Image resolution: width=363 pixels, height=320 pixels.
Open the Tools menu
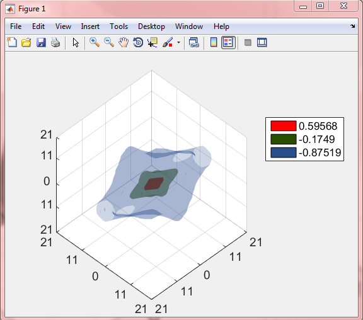click(118, 26)
